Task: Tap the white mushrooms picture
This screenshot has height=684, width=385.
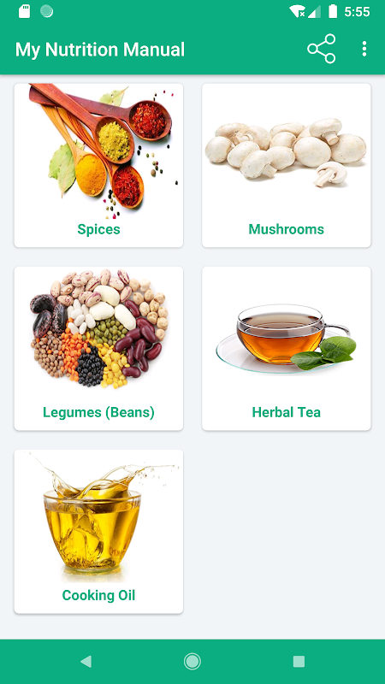Action: [x=286, y=151]
